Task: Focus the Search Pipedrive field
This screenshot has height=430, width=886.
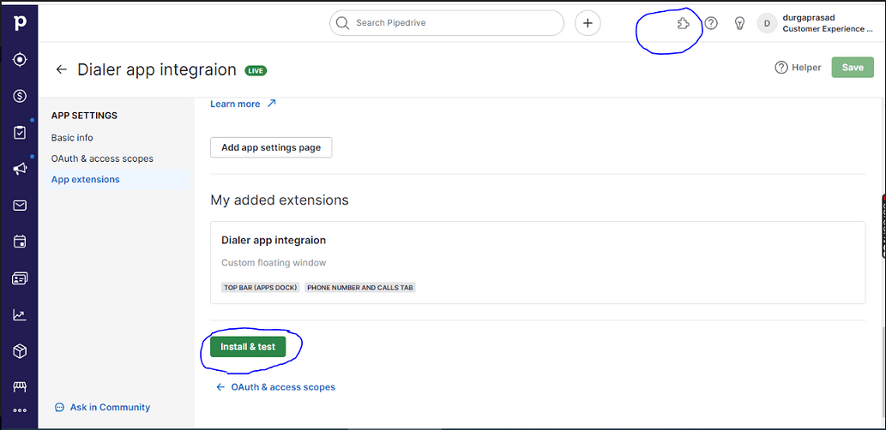Action: coord(446,23)
